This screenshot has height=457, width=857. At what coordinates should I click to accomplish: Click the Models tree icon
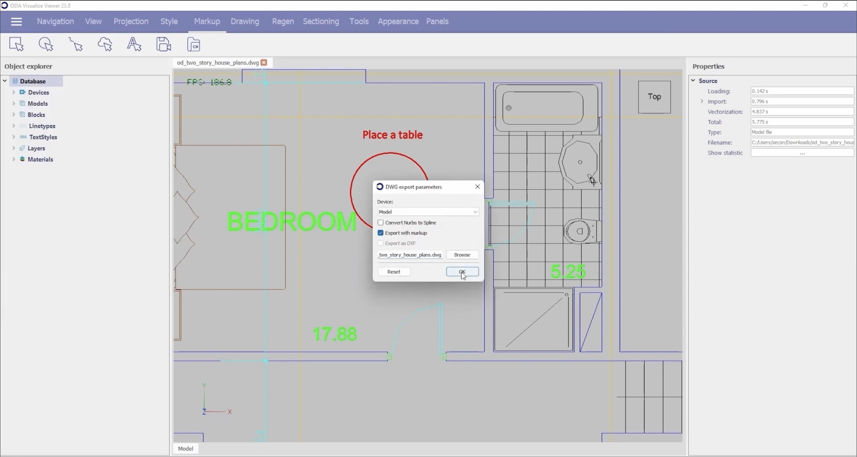(x=22, y=104)
